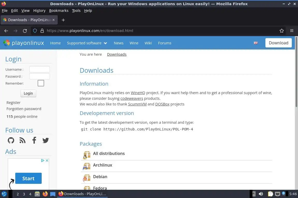Launch file manager from taskbar
Screen dimensions: 298x198
pyautogui.click(x=37, y=194)
